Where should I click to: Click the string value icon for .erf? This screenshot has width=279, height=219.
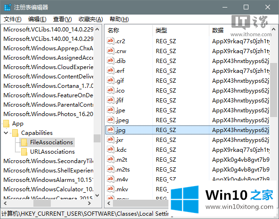[110, 70]
